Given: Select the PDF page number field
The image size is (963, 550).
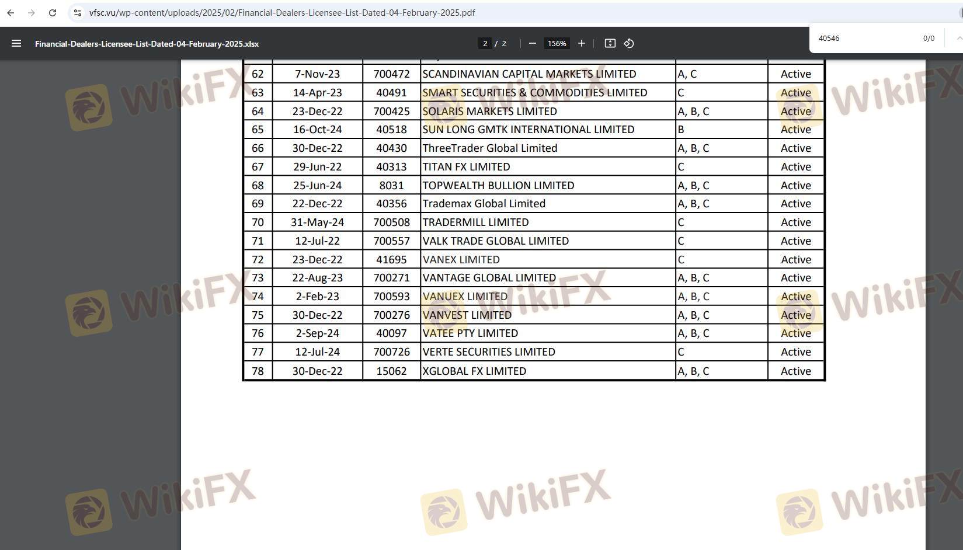Looking at the screenshot, I should tap(485, 43).
